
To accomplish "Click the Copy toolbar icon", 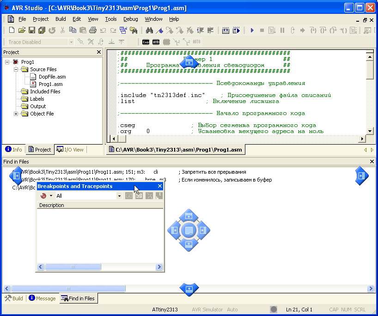I will [x=73, y=30].
